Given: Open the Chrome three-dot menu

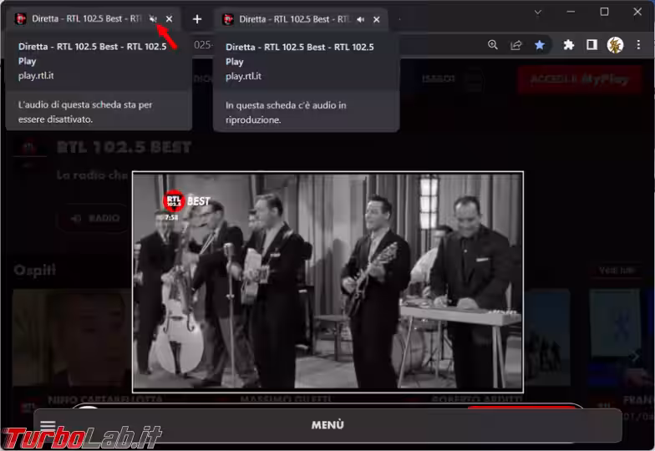Looking at the screenshot, I should [638, 45].
